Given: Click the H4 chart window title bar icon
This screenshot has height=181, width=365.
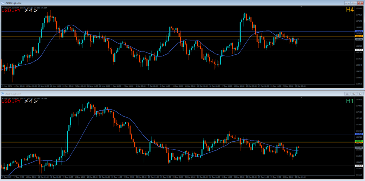Looking at the screenshot, I should pos(2,3).
